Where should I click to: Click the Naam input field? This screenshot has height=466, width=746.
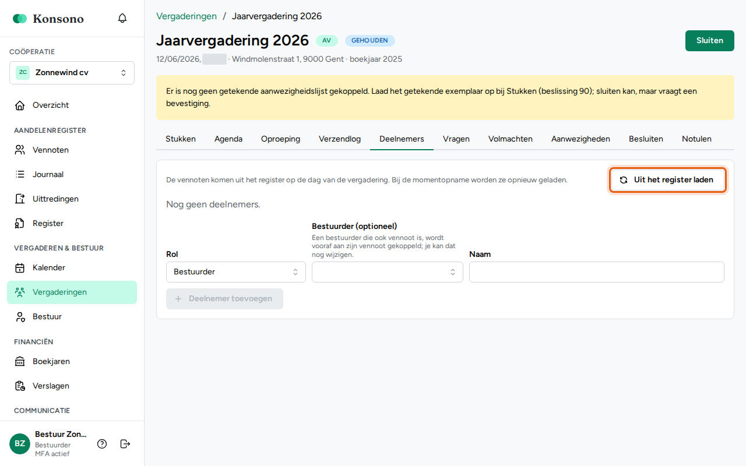597,272
